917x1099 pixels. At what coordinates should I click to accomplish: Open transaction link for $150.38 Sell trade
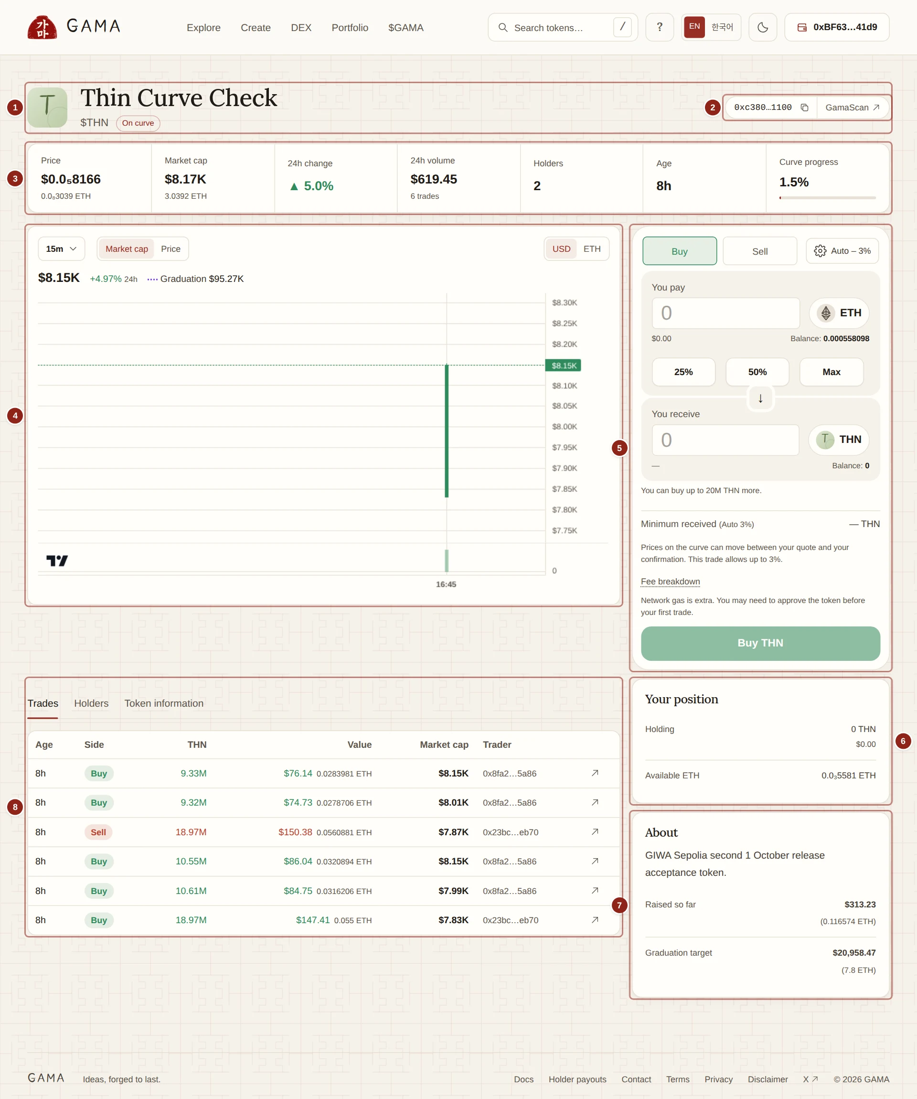tap(595, 831)
